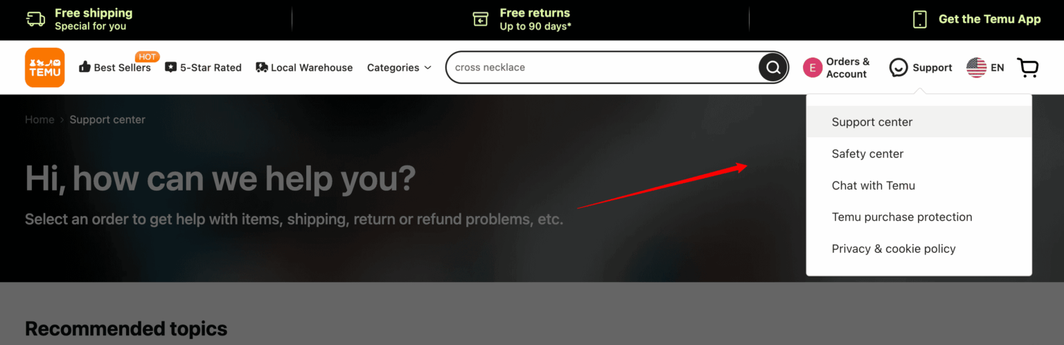The image size is (1064, 345).
Task: Click the thumbs-up Best Sellers icon
Action: click(x=85, y=67)
